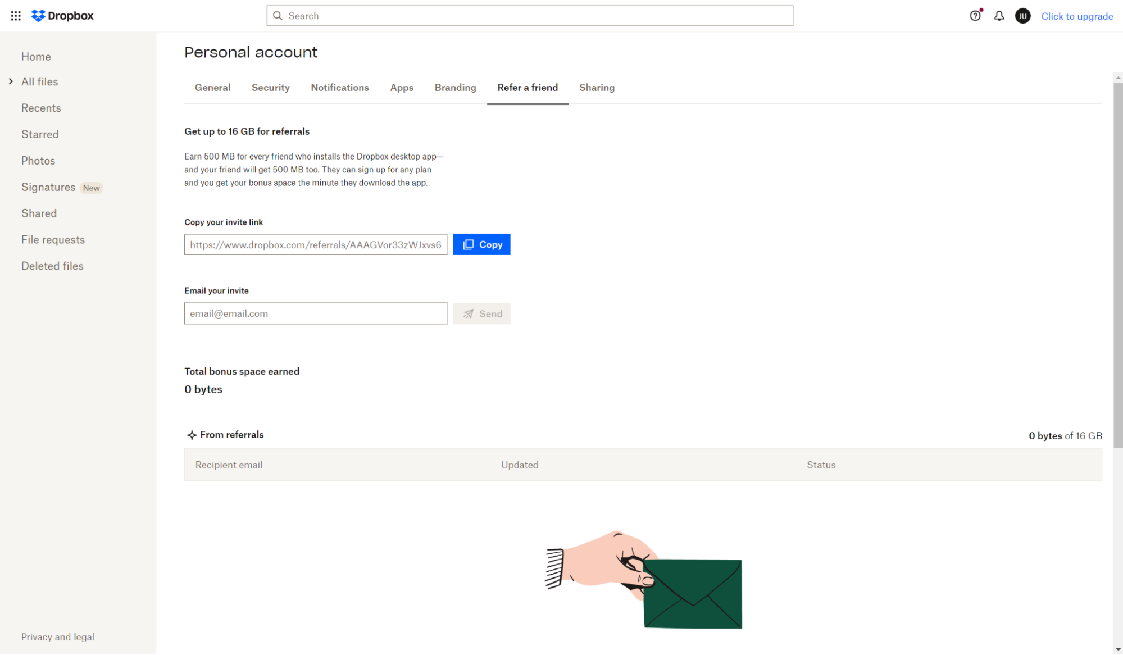This screenshot has height=655, width=1123.
Task: Click the page scrollbar up arrow
Action: pos(1118,78)
